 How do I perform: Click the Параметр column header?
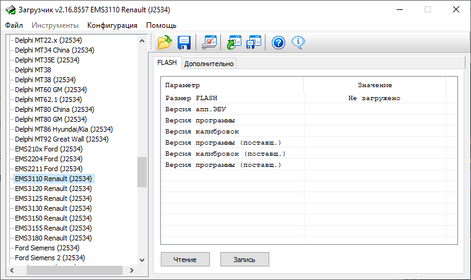click(x=232, y=85)
